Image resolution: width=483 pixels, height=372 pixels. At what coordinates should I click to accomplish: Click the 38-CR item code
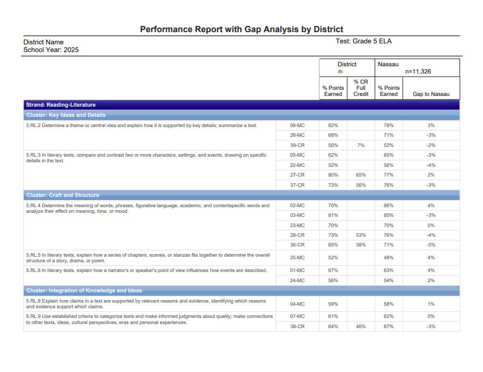tap(297, 327)
